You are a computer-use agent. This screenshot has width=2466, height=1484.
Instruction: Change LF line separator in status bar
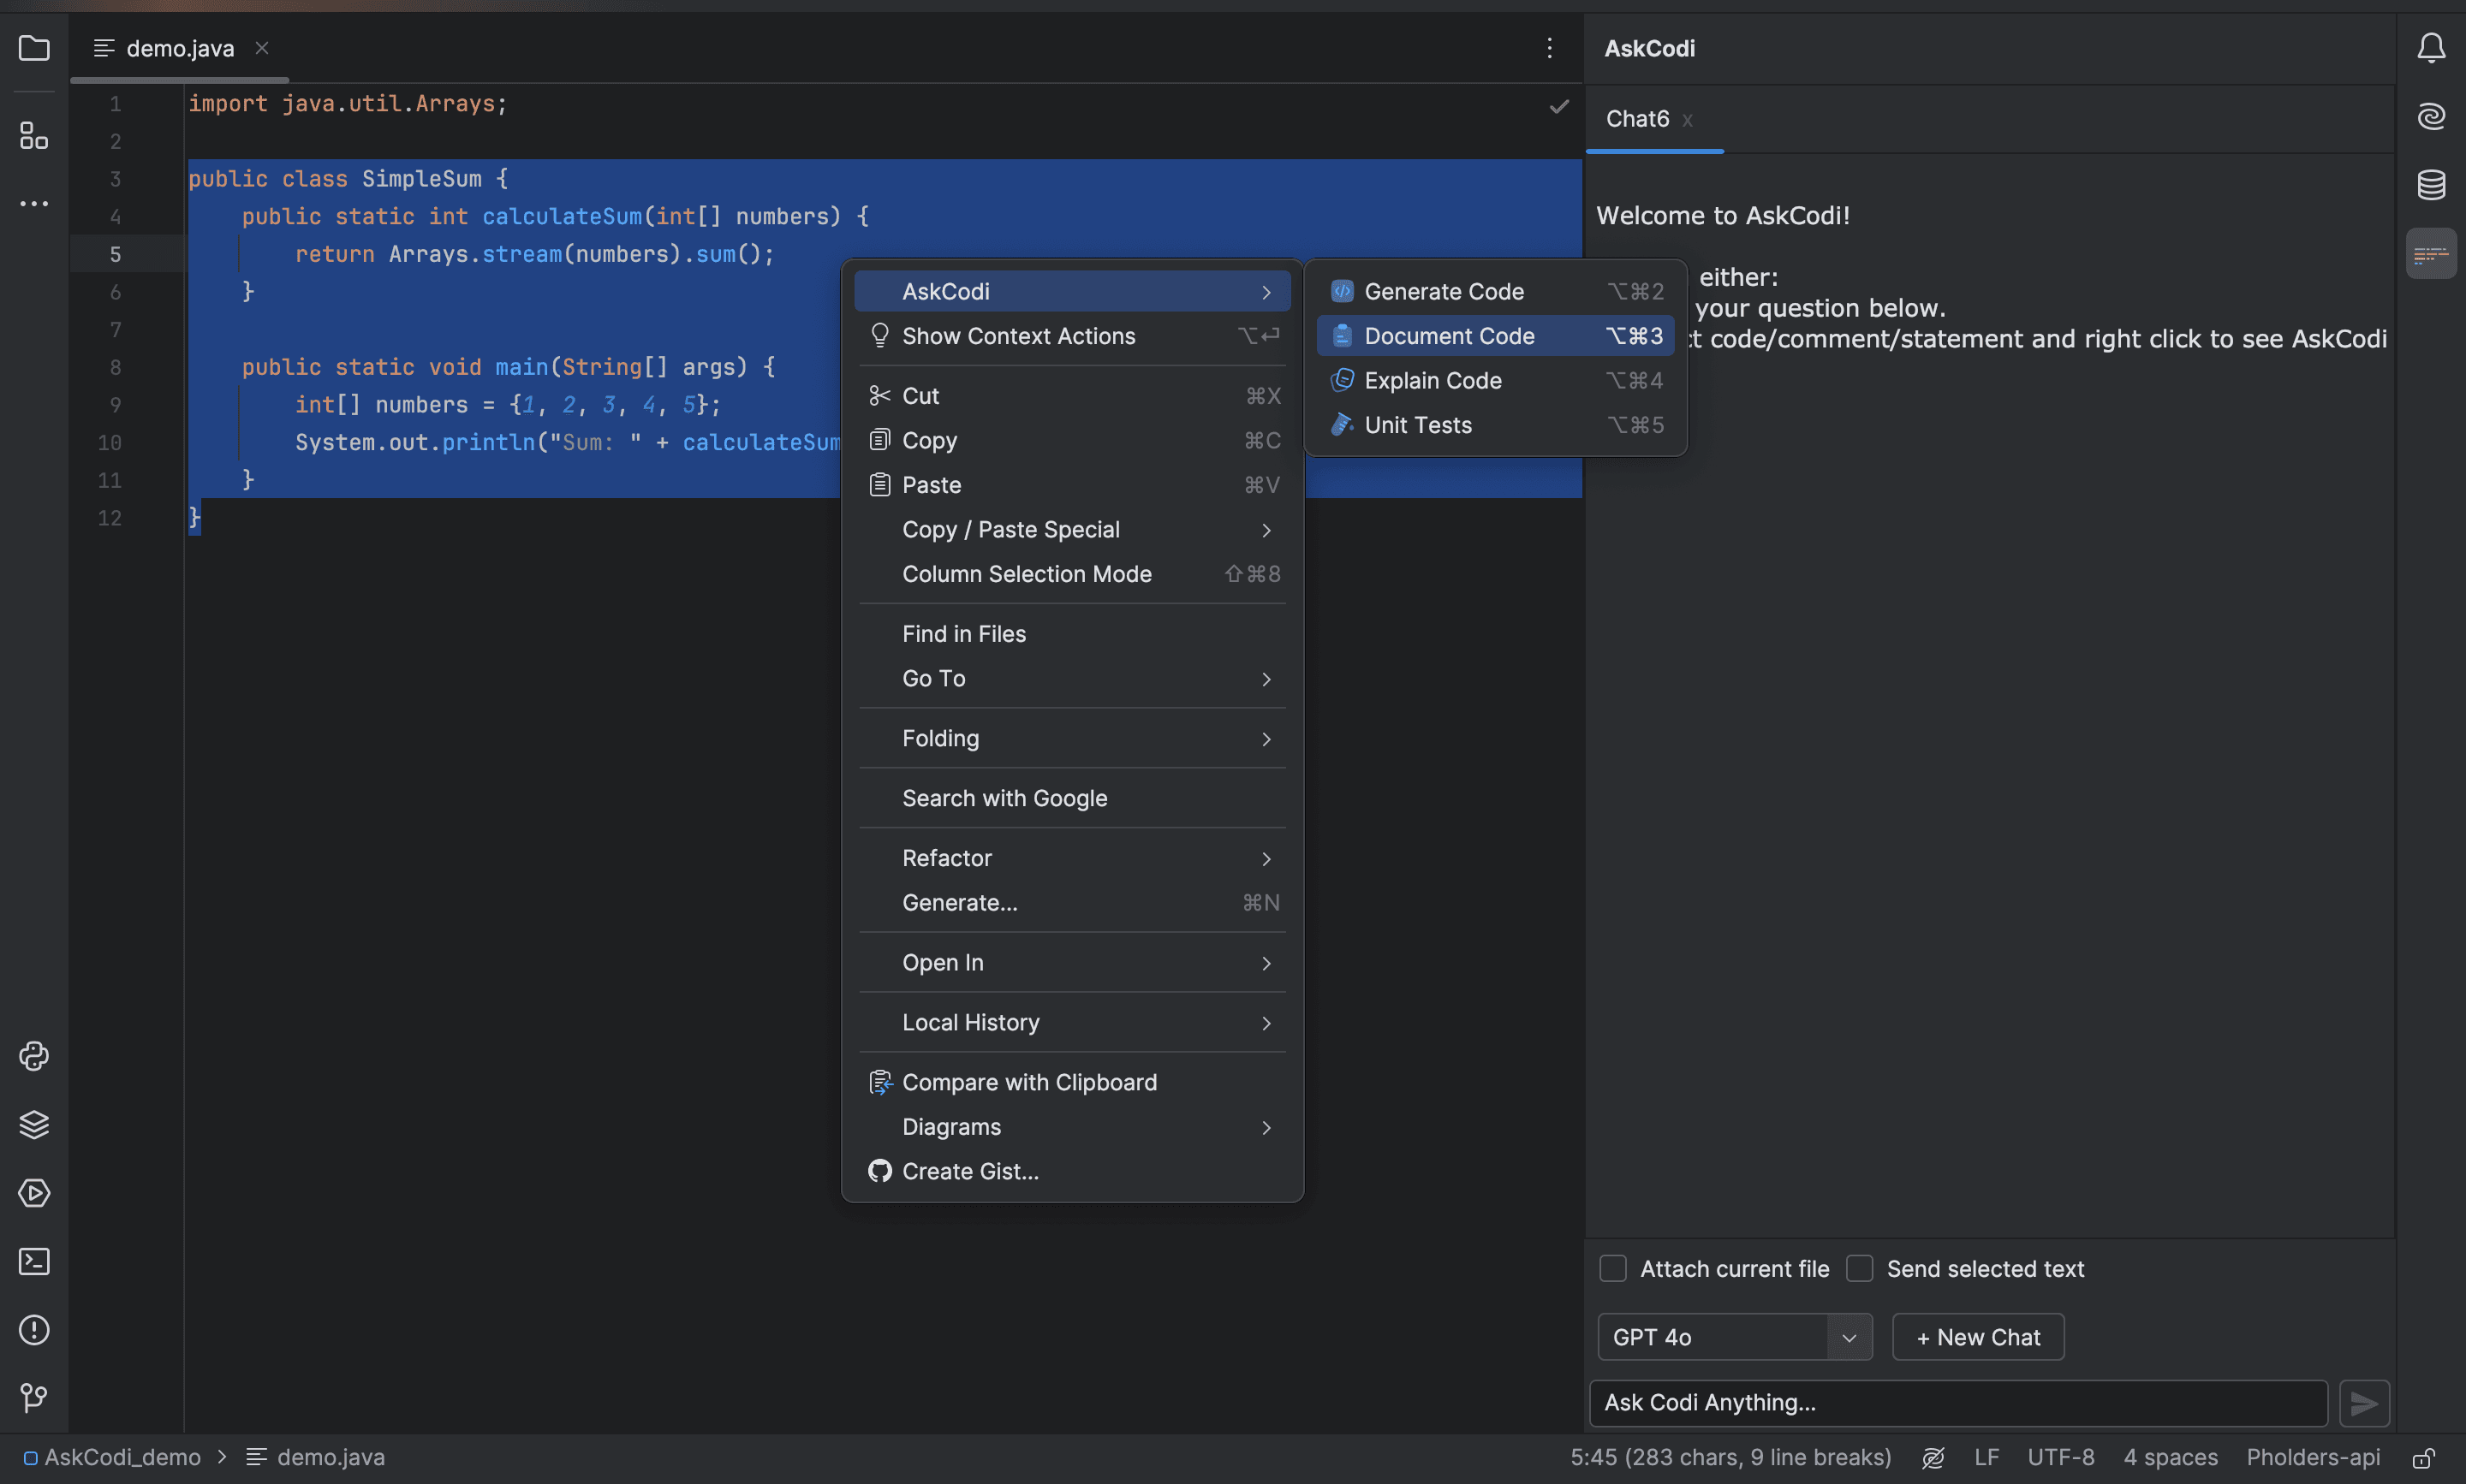(1986, 1458)
